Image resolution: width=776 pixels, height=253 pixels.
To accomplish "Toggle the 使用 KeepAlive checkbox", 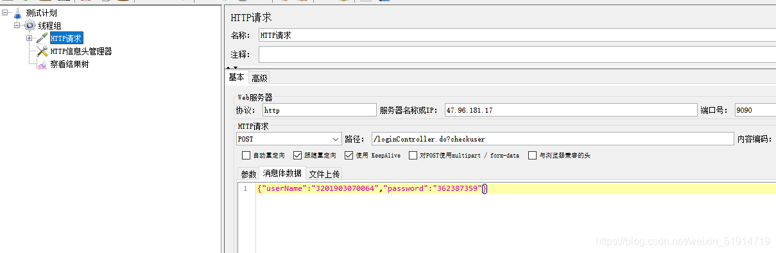I will click(349, 155).
